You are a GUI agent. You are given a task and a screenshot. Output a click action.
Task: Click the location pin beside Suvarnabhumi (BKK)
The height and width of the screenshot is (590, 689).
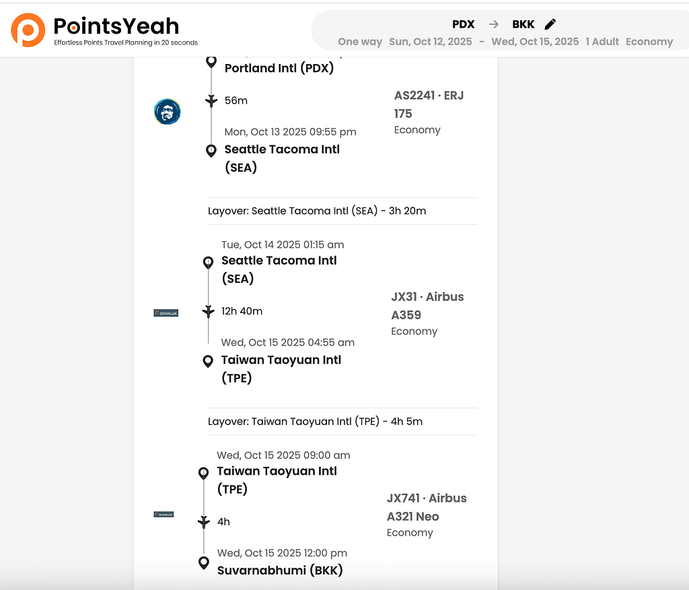pos(204,562)
